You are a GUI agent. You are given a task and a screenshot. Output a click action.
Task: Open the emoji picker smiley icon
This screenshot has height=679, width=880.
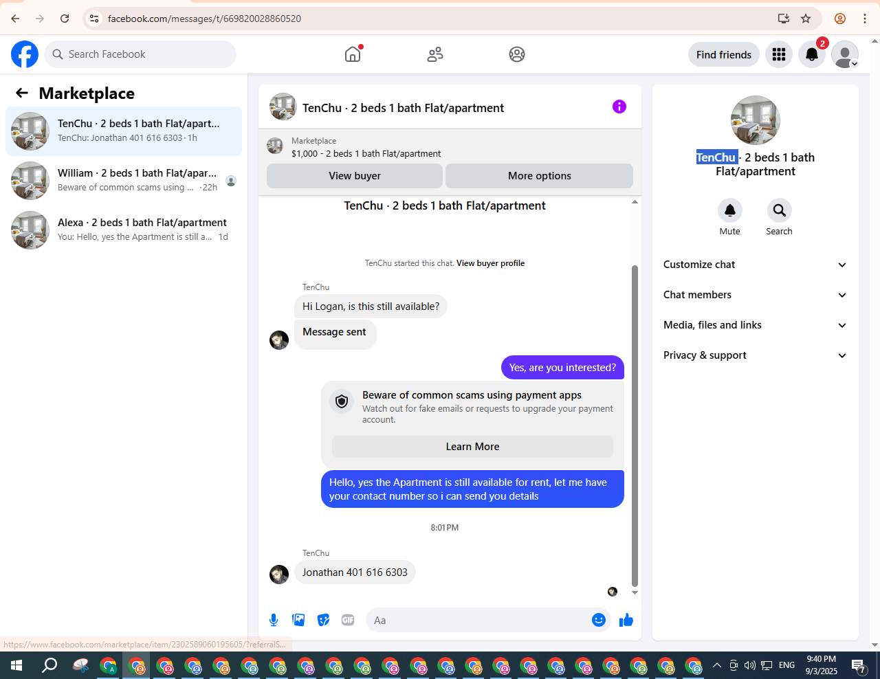click(599, 620)
